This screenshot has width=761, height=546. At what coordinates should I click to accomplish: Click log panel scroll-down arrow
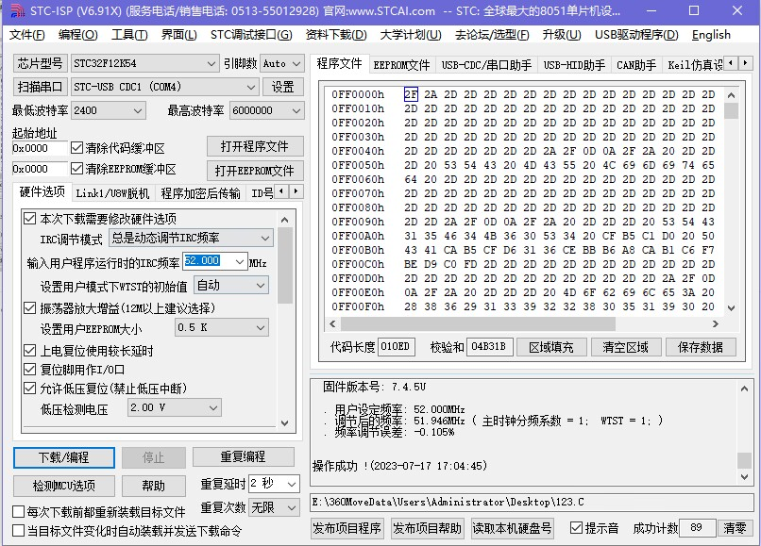(745, 477)
